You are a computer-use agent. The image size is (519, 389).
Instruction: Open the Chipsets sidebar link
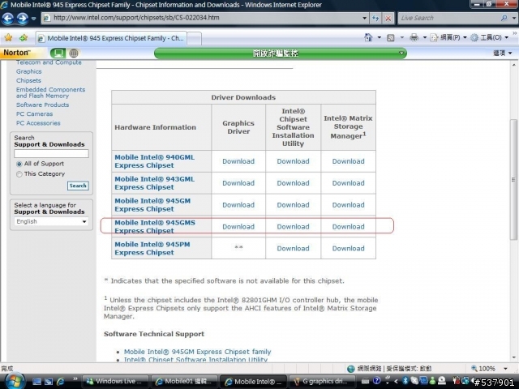tap(28, 80)
